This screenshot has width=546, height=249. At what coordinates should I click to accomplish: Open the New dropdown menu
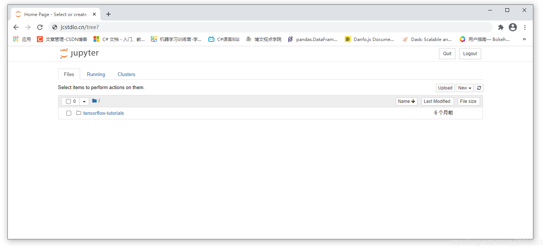point(464,88)
